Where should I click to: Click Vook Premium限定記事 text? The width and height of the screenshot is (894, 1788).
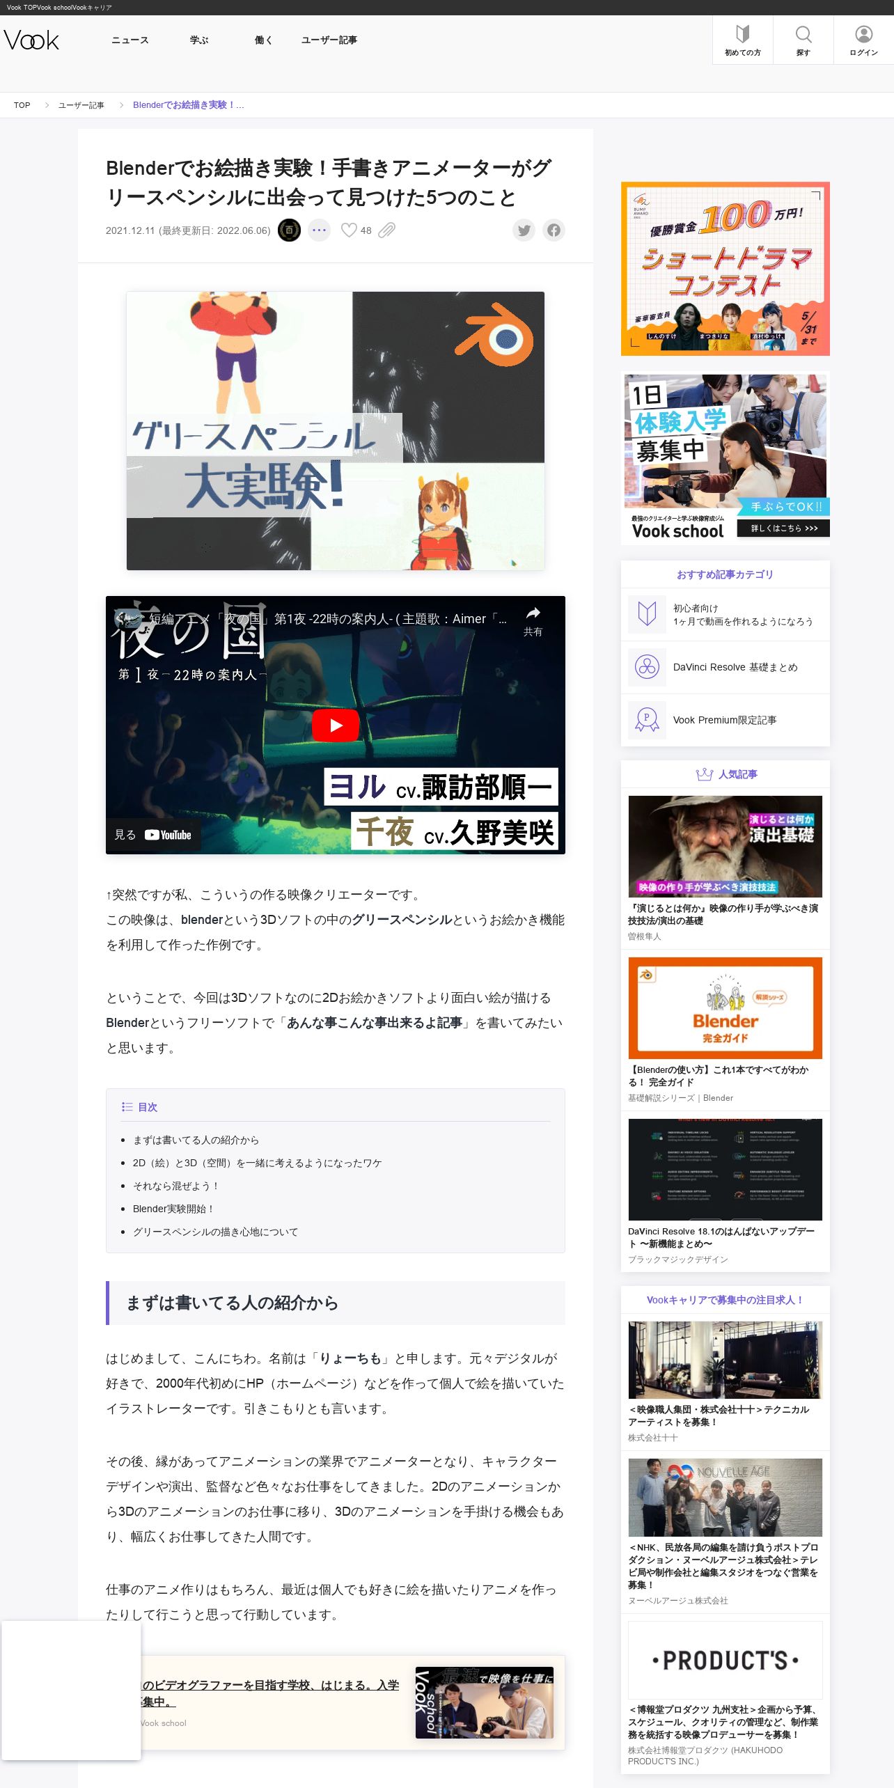point(724,720)
